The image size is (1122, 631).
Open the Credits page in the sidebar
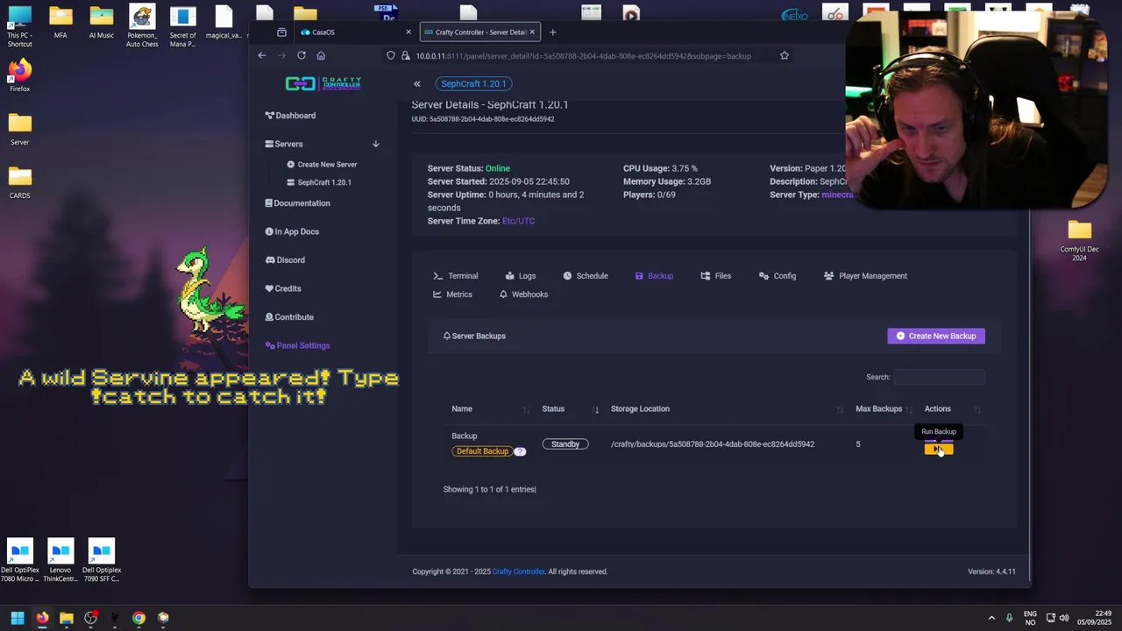coord(283,288)
